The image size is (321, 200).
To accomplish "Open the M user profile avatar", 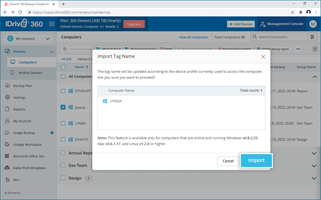I will (313, 24).
